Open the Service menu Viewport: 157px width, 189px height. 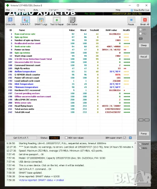coord(21,10)
